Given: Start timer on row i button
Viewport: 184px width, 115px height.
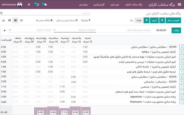Looking at the screenshot, I should pyautogui.click(x=182, y=87).
